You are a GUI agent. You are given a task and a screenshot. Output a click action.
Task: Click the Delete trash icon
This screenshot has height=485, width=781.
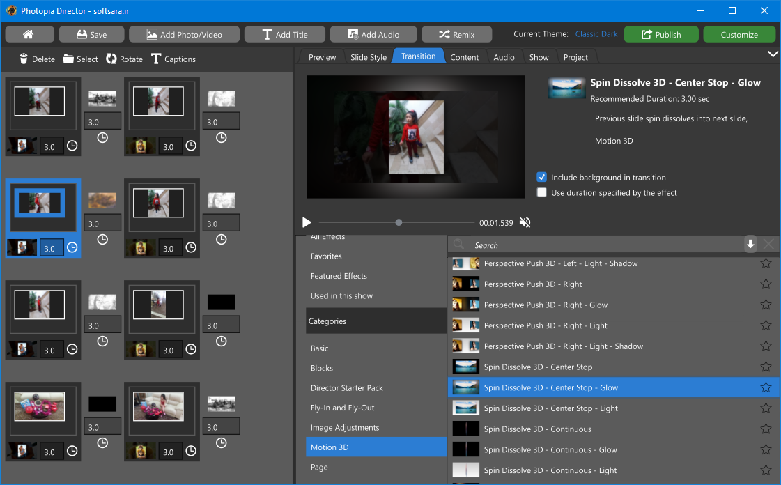tap(24, 59)
